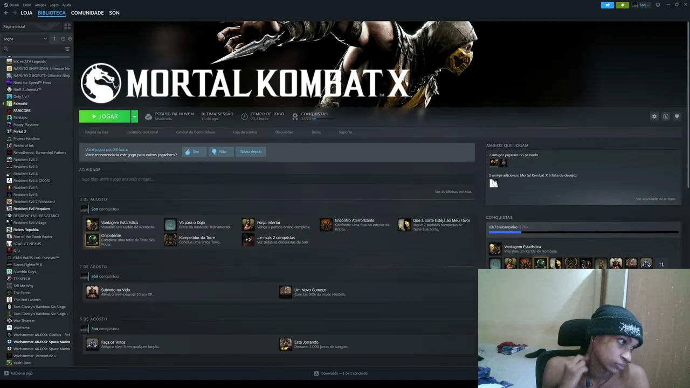690x388 pixels.
Task: Open the Onipotente achievement icon
Action: pyautogui.click(x=92, y=240)
